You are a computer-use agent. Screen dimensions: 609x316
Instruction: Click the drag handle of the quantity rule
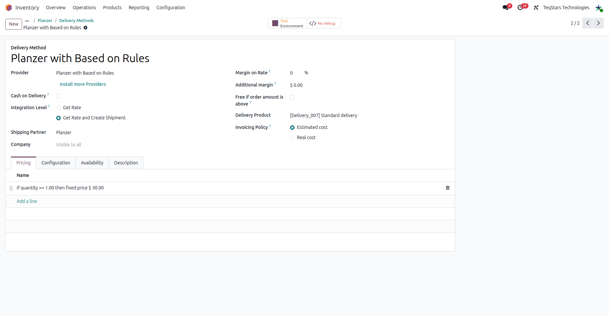tap(11, 188)
